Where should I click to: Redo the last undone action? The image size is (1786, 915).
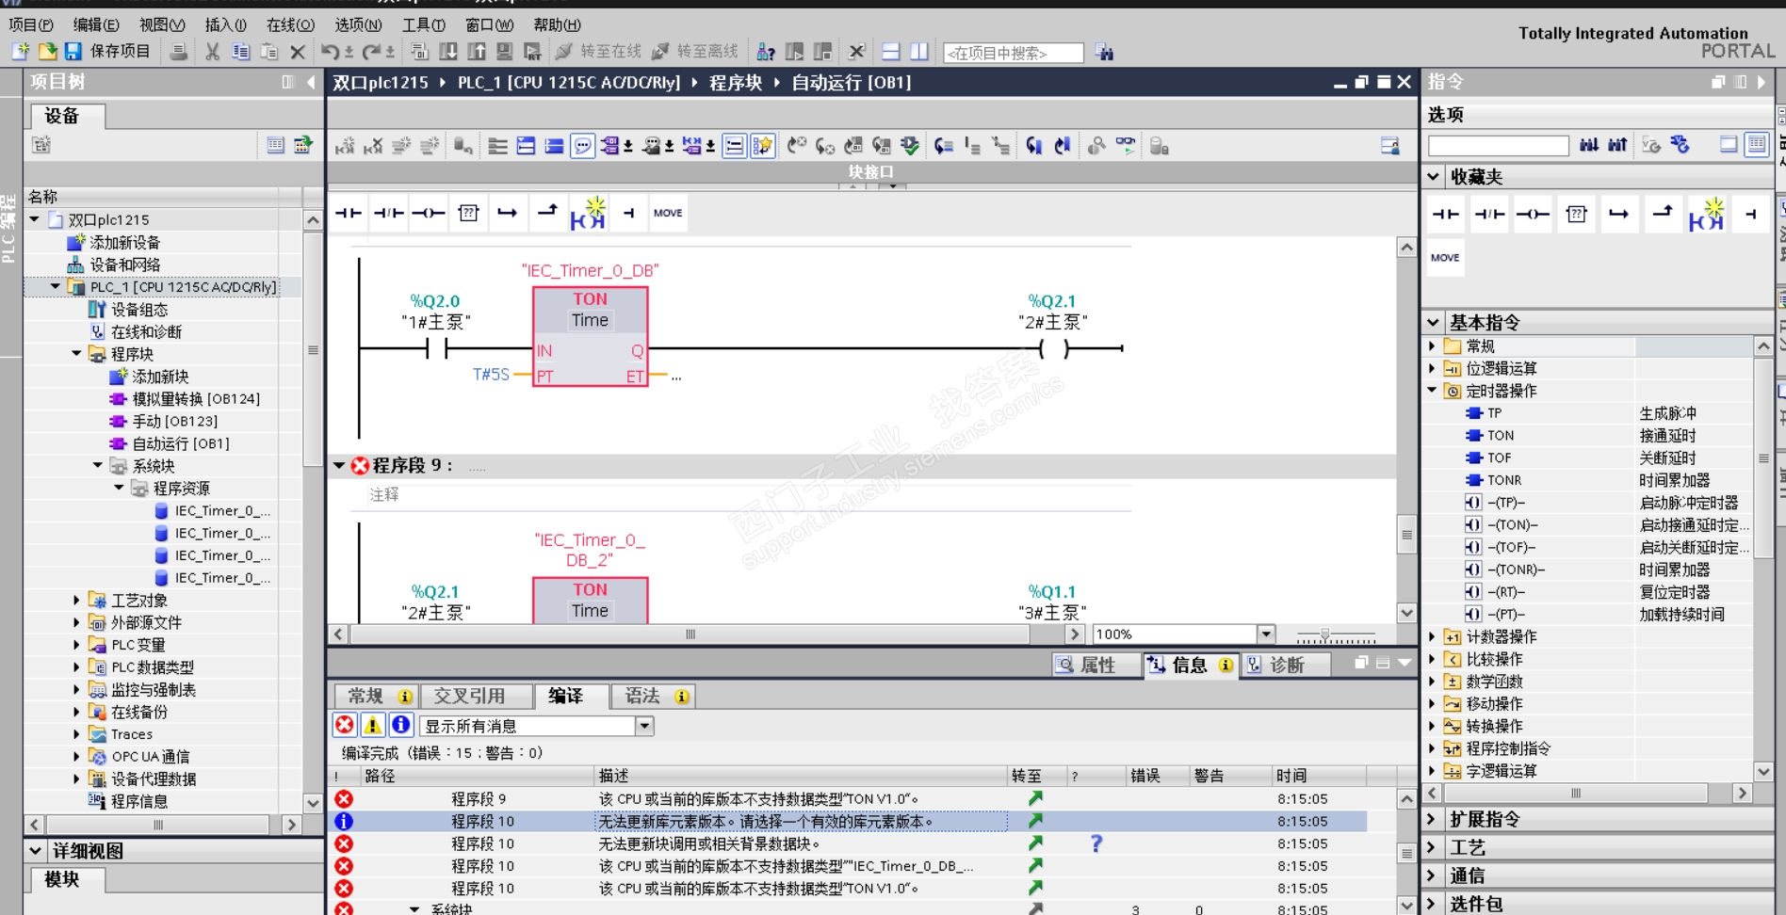pyautogui.click(x=372, y=52)
